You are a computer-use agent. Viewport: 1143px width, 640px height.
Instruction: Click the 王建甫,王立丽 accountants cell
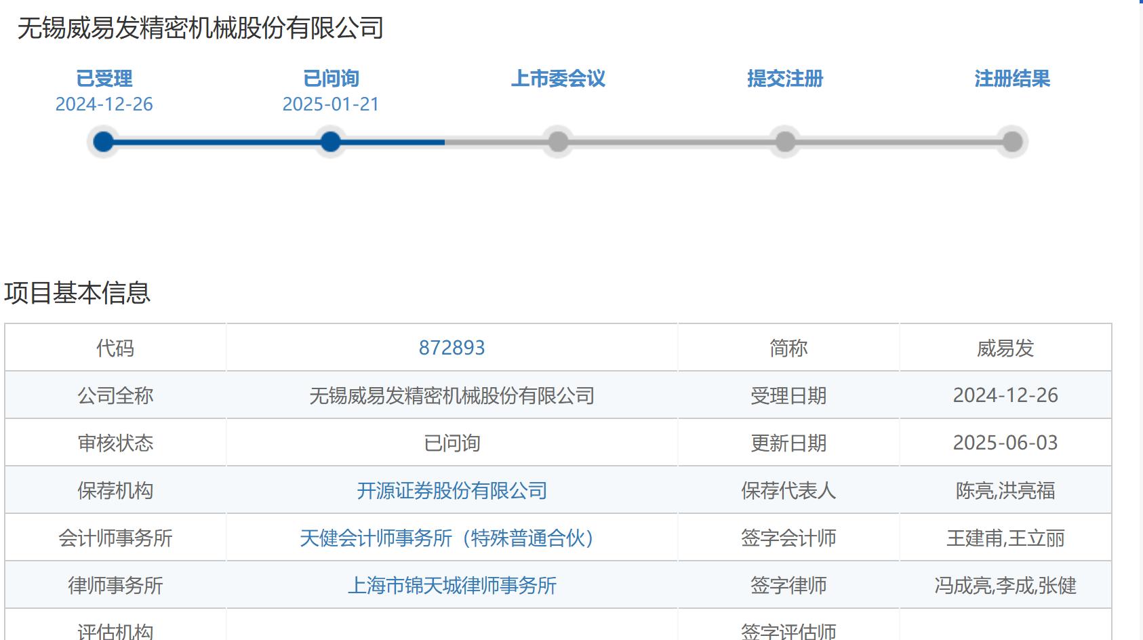1005,538
